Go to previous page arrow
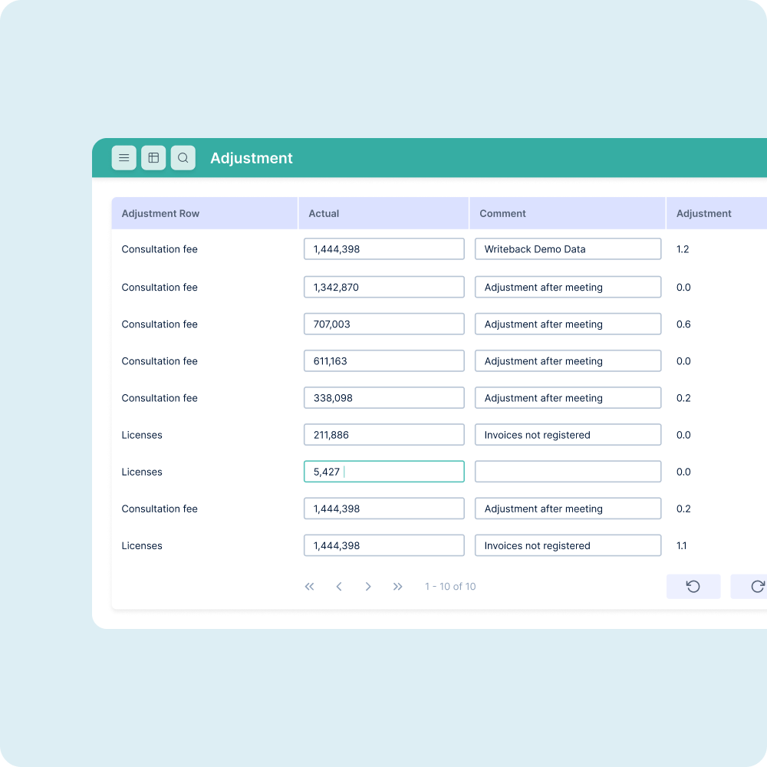This screenshot has height=767, width=767. tap(339, 587)
